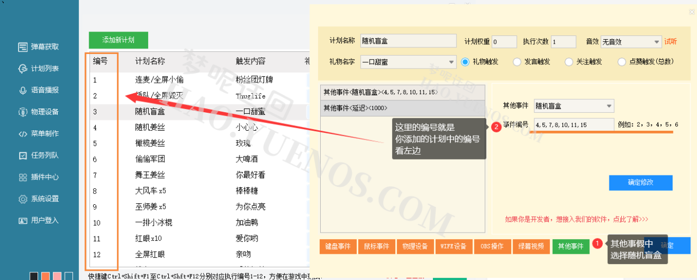Select the 语音播报 microphone icon

(x=22, y=90)
